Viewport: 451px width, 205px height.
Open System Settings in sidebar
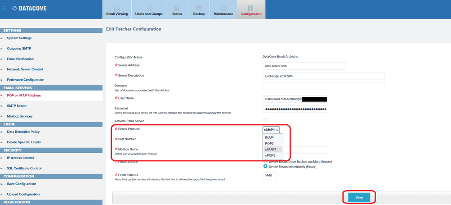click(x=19, y=38)
